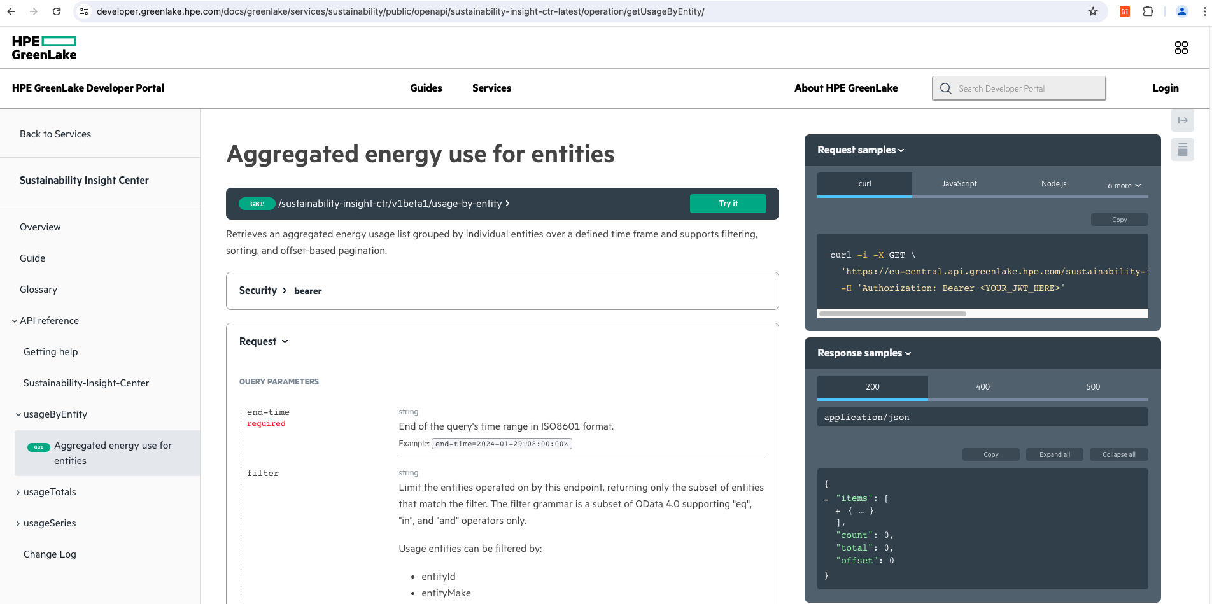
Task: Click HPE GreenLake Developer Portal title
Action: [x=88, y=88]
